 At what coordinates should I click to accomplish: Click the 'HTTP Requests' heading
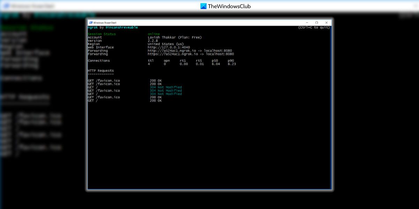(101, 71)
